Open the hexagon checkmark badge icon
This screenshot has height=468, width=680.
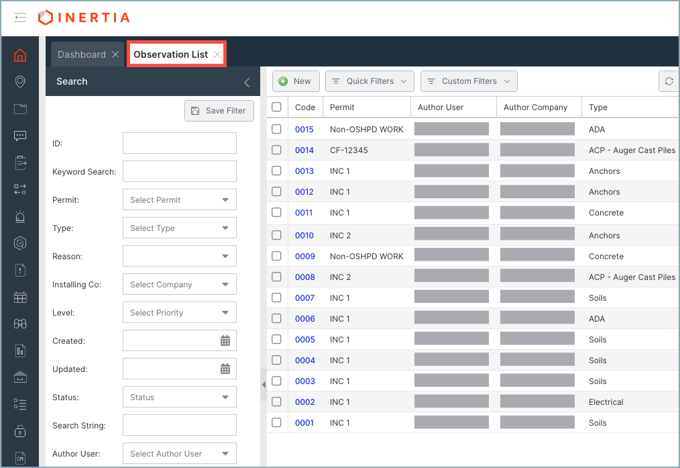tap(20, 243)
